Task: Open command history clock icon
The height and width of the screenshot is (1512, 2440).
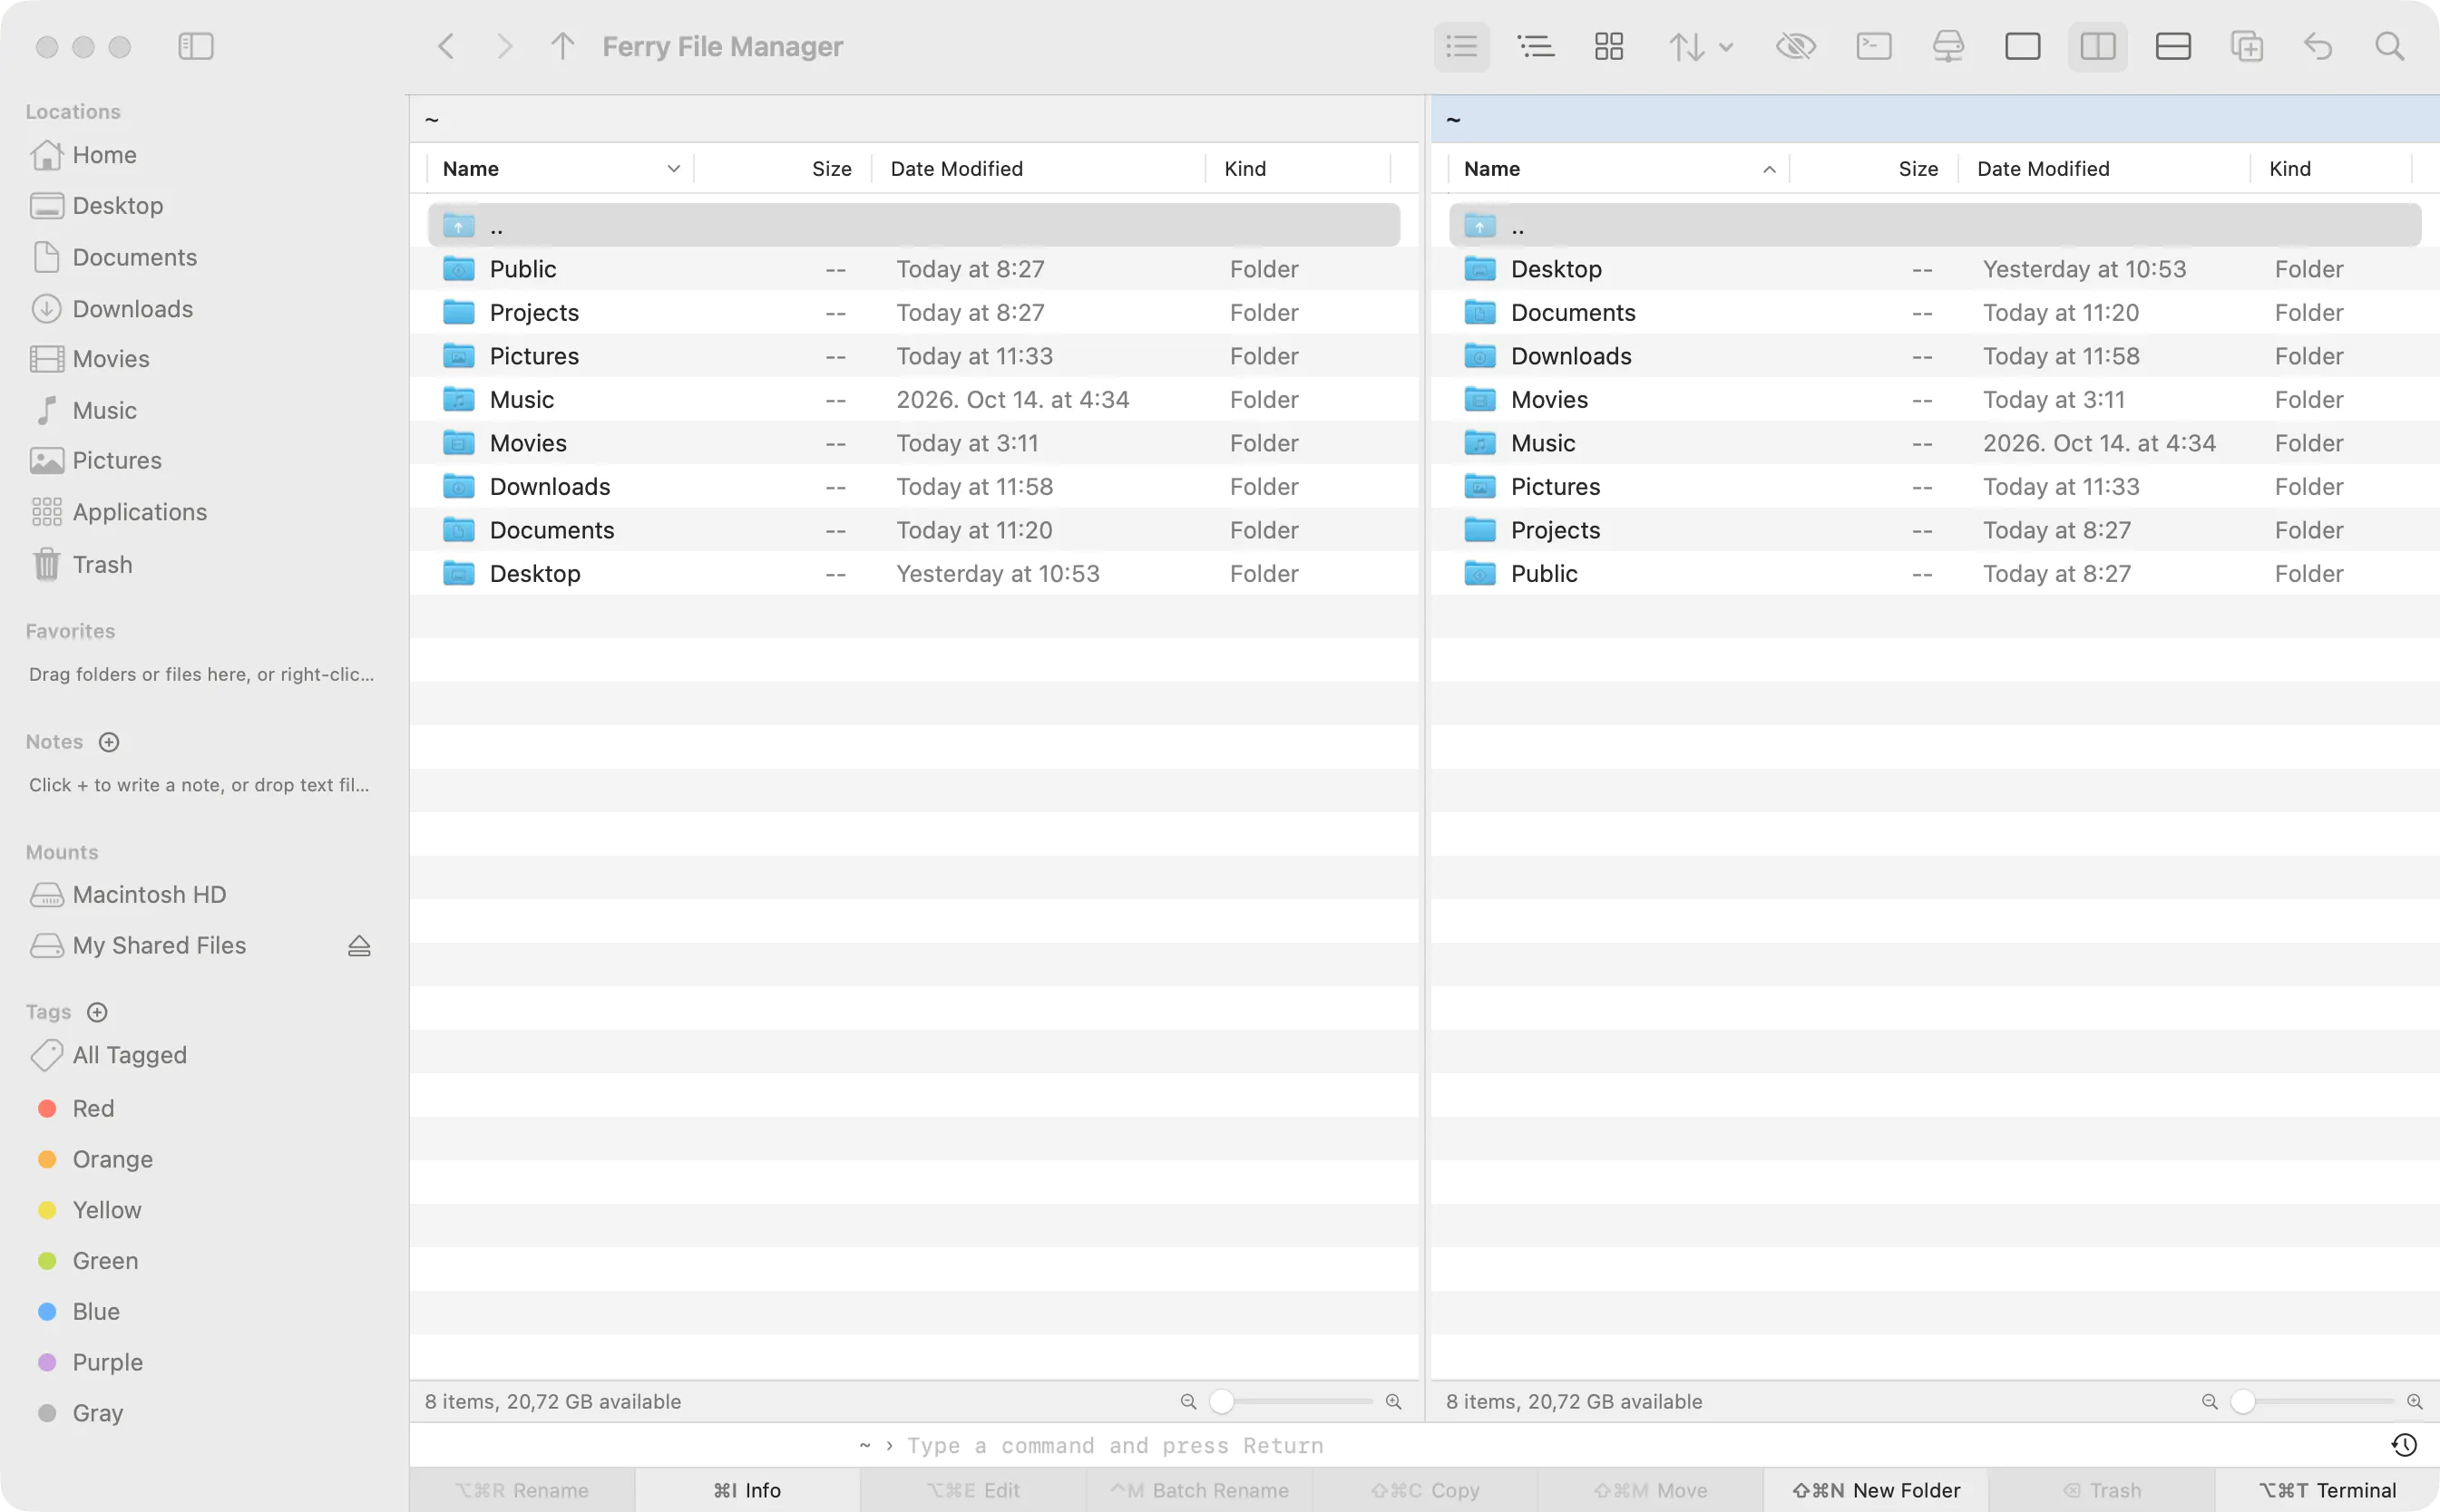Action: 2403,1445
